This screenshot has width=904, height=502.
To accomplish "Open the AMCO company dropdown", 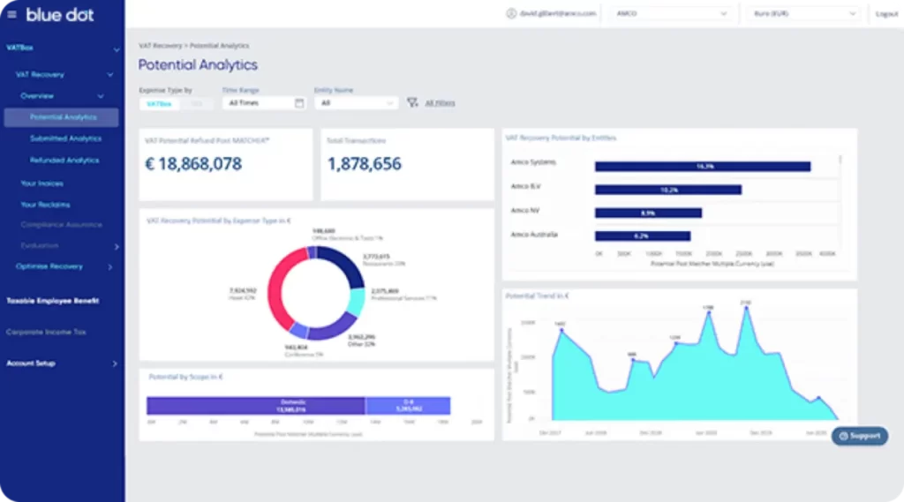I will click(x=673, y=13).
